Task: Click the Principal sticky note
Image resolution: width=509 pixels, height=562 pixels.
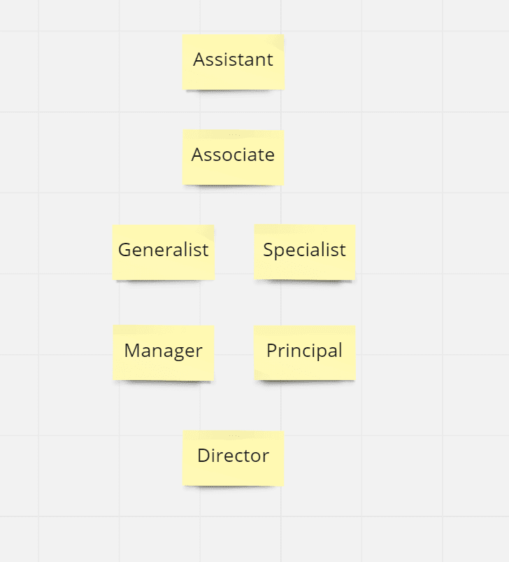Action: [x=304, y=352]
